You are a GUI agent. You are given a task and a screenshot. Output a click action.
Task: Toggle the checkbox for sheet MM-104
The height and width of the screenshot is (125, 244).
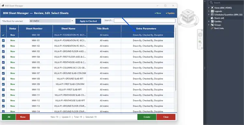[x=3, y=57]
